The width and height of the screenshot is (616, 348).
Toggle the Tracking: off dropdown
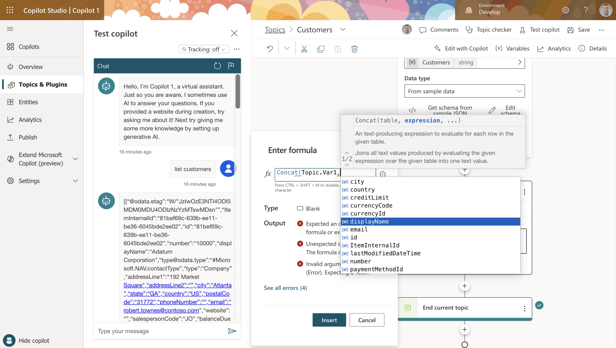204,49
